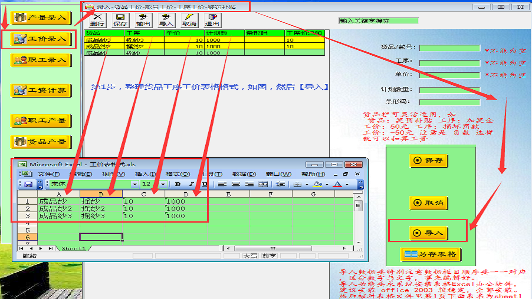Viewport: 532px width, 299px height.
Task: Toggle italic formatting in Excel
Action: coord(191,184)
